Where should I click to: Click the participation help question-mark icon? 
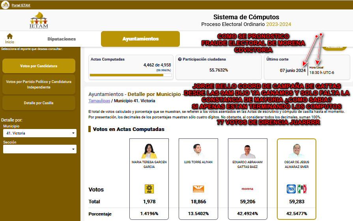[x=179, y=59]
